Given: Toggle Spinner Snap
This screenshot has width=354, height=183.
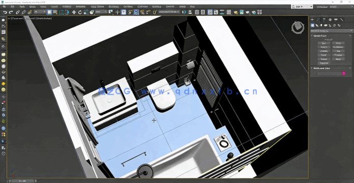Looking at the screenshot, I should pyautogui.click(x=148, y=12).
